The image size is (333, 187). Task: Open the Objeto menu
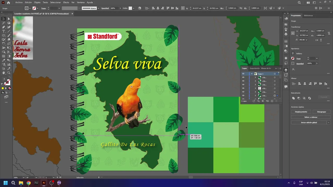(37, 2)
